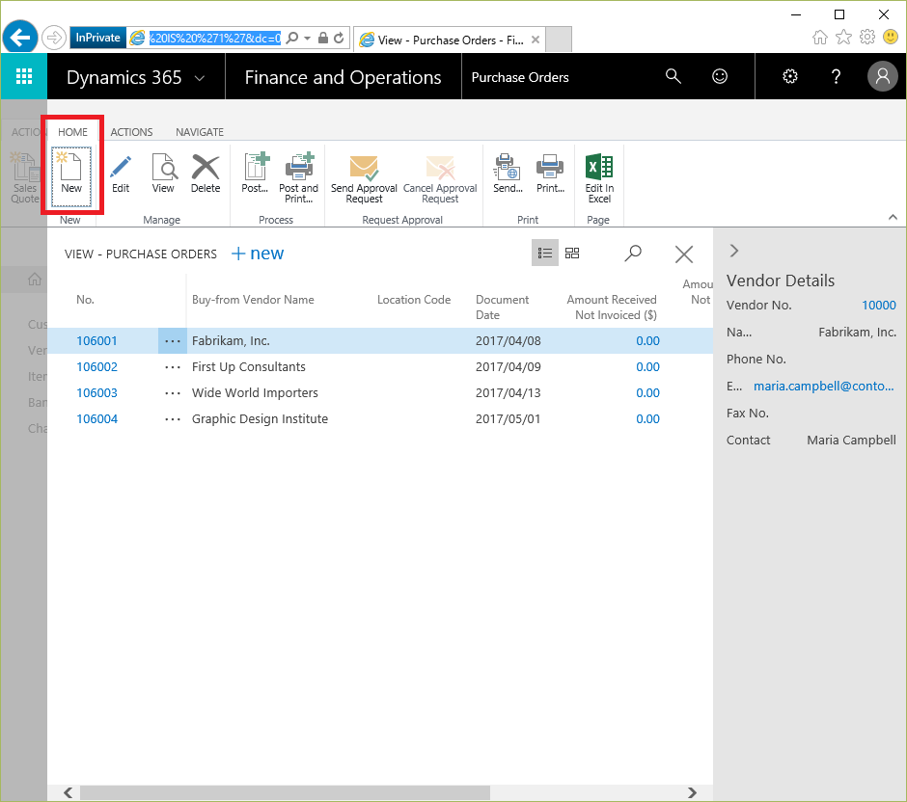
Task: Select the View - Purchase Orders browser tab
Action: pos(449,40)
